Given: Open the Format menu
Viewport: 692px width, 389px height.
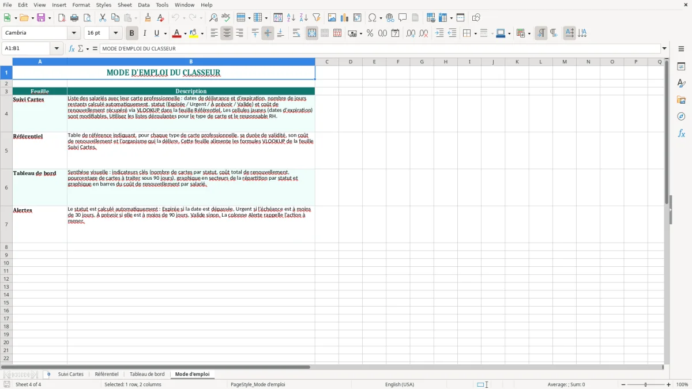Looking at the screenshot, I should (x=81, y=5).
